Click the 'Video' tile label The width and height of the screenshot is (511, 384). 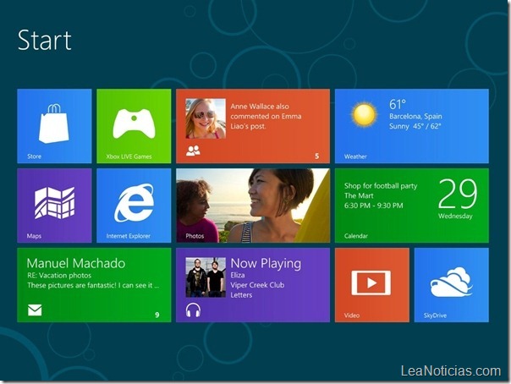(x=352, y=315)
